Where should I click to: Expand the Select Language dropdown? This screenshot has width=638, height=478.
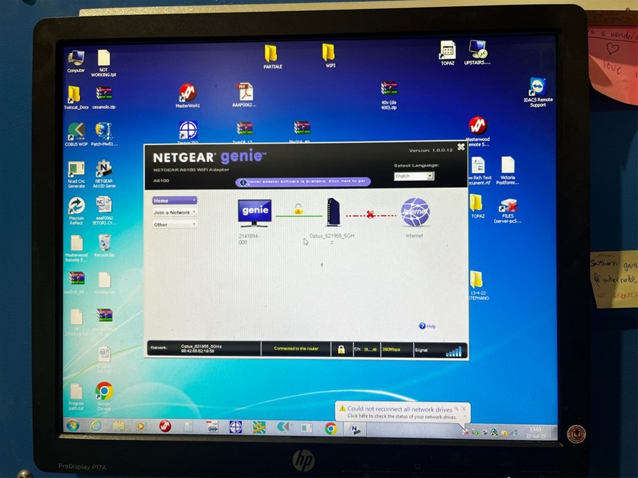[414, 176]
